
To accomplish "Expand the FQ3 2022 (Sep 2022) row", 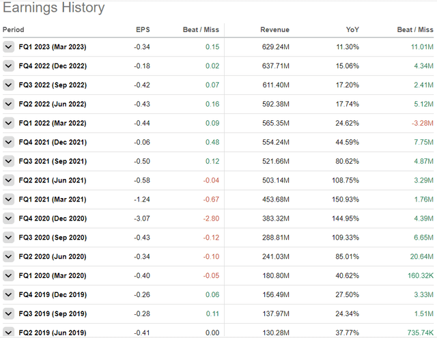I will coord(8,85).
